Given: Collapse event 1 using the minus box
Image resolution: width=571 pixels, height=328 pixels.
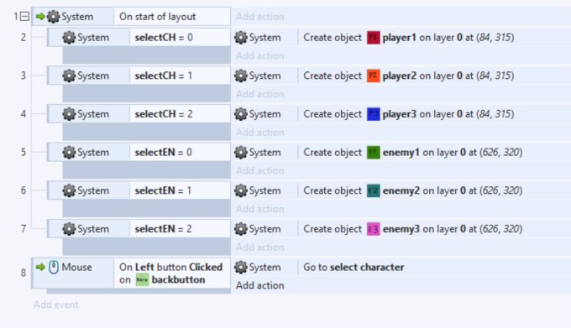Looking at the screenshot, I should pos(24,17).
